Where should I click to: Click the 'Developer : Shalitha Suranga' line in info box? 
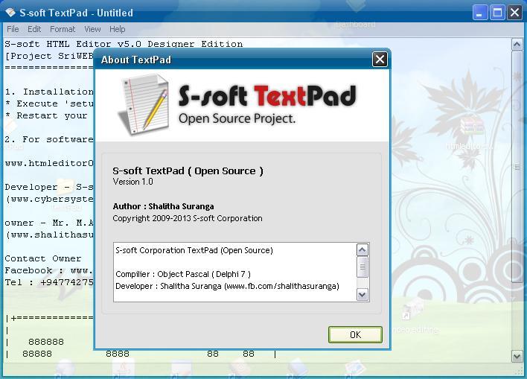click(x=227, y=286)
